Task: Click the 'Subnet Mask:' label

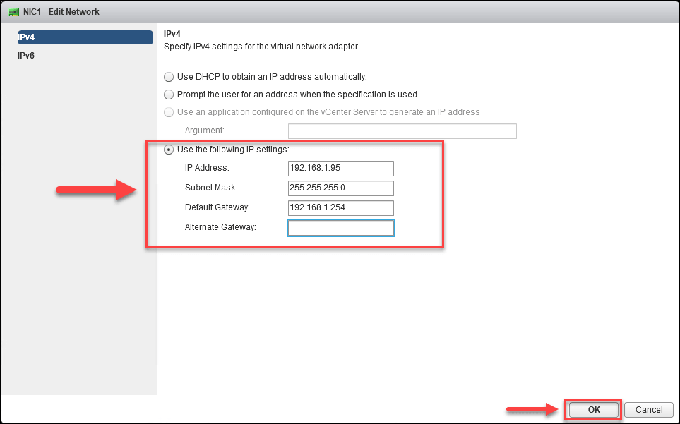Action: [210, 188]
